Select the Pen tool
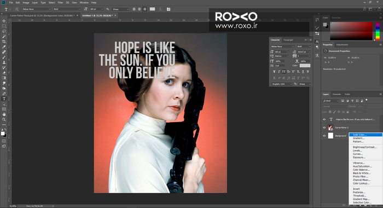 click(x=4, y=94)
